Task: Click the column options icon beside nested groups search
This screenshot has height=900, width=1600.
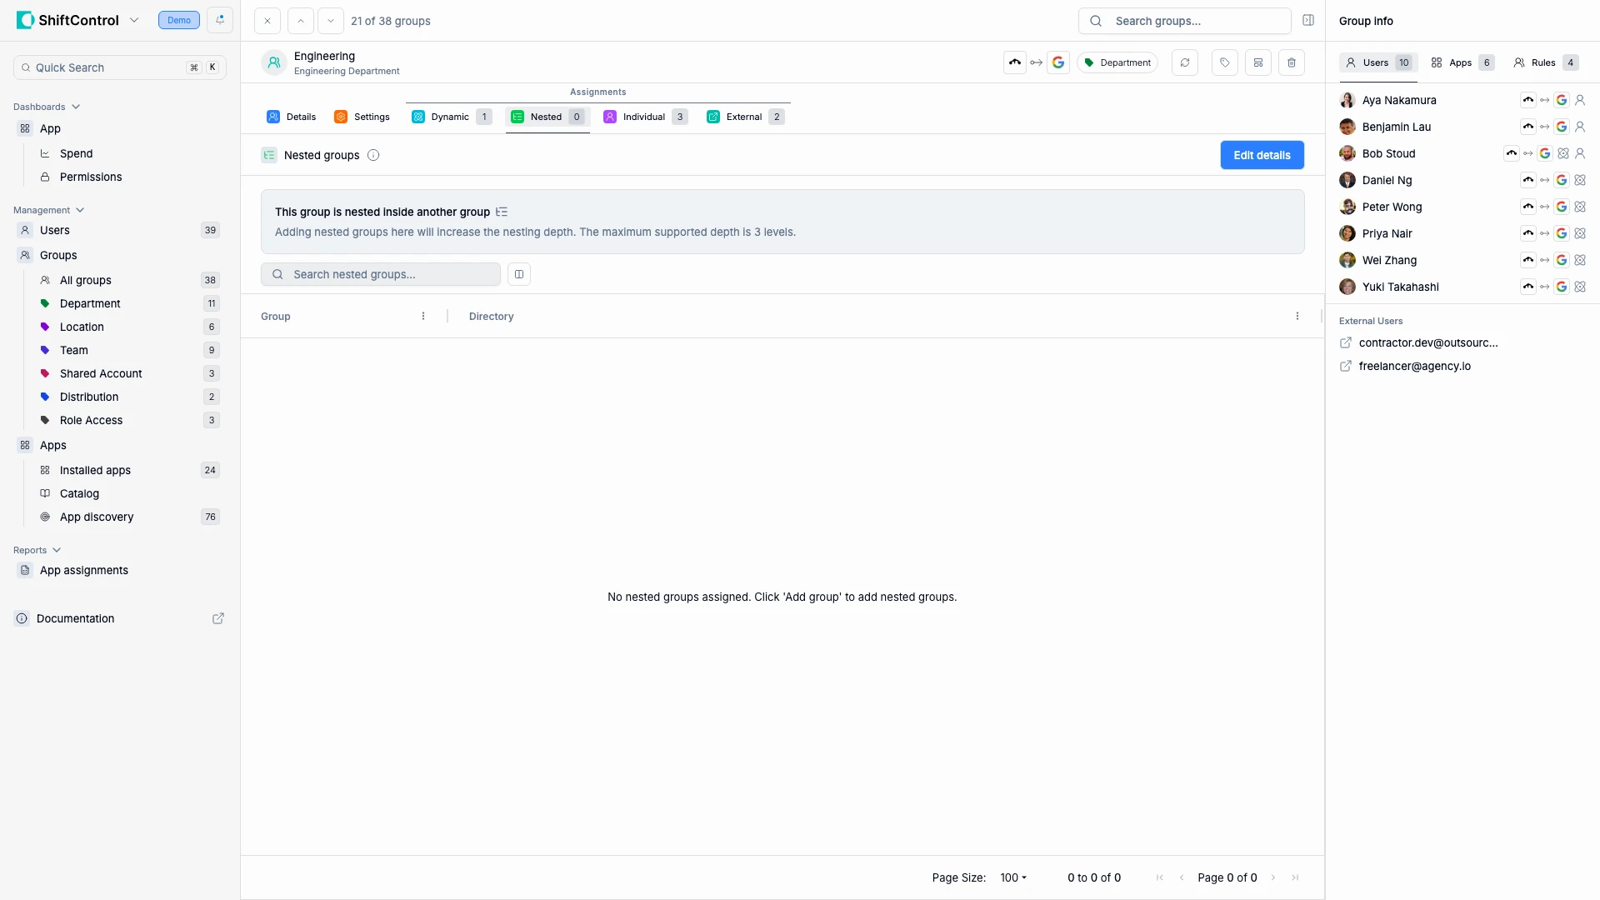Action: (518, 274)
